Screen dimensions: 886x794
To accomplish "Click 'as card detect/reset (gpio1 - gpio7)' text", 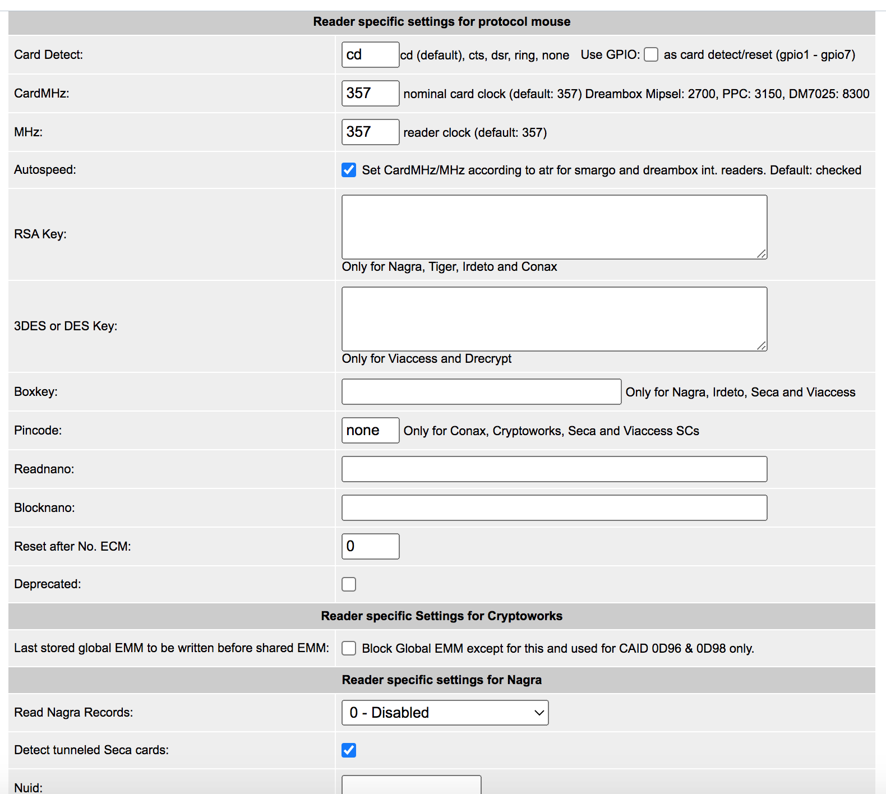I will pyautogui.click(x=759, y=55).
